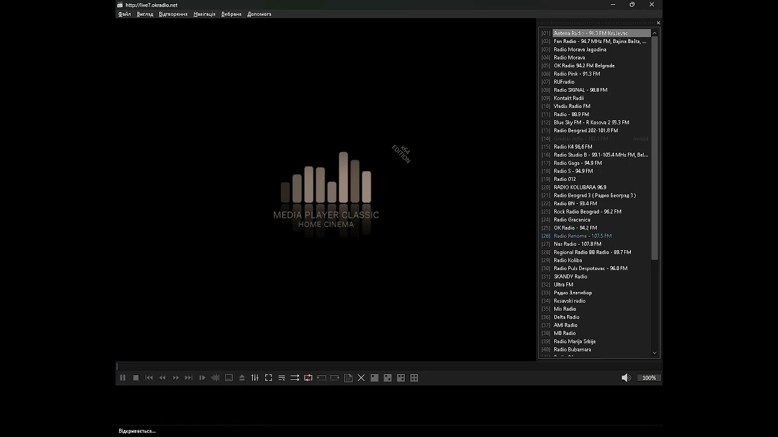Select 'Ultra FM' in playlist
This screenshot has width=778, height=437.
point(595,284)
